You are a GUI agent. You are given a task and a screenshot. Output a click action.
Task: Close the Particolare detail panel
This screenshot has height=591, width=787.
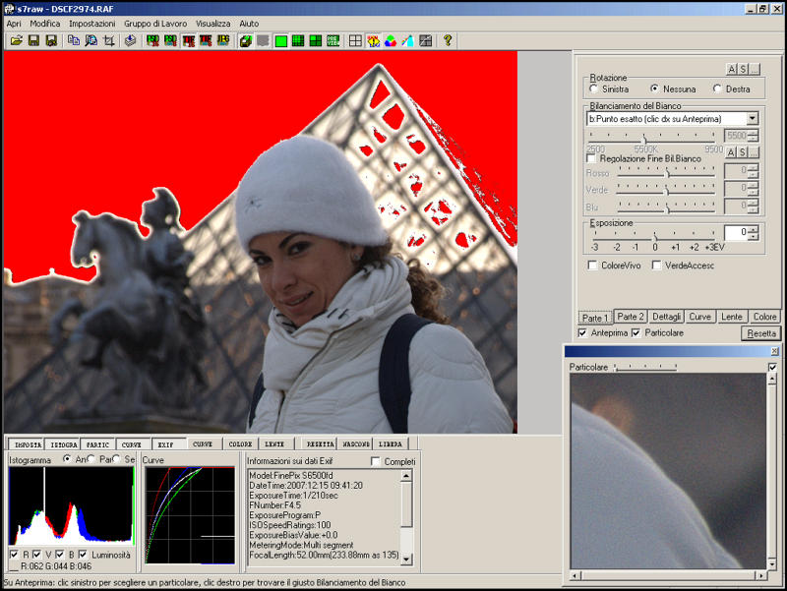[x=774, y=351]
